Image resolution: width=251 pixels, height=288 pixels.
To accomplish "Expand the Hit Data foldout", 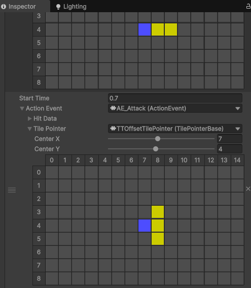I will pyautogui.click(x=29, y=118).
